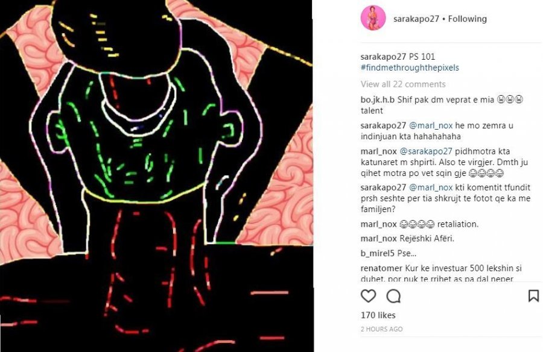Click the neon outline artwork post image
Image resolution: width=543 pixels, height=352 pixels.
[x=156, y=176]
